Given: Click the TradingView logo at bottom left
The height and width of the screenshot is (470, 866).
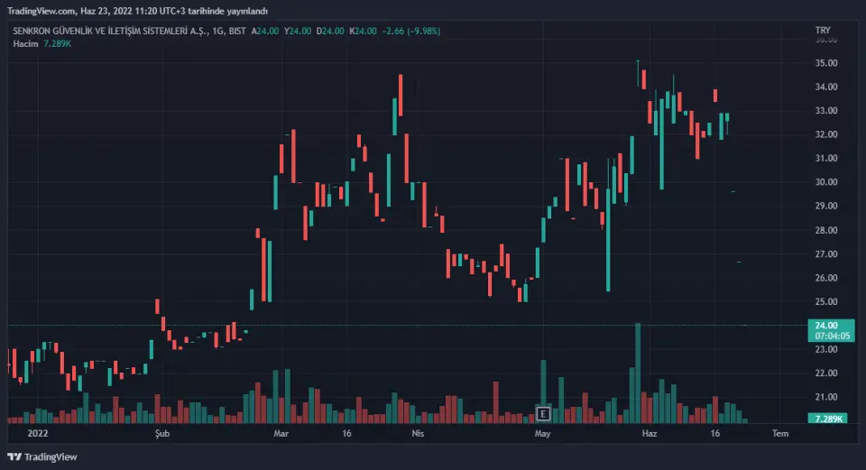Looking at the screenshot, I should click(42, 456).
